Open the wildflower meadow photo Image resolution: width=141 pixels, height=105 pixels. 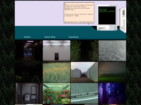[x=57, y=72]
